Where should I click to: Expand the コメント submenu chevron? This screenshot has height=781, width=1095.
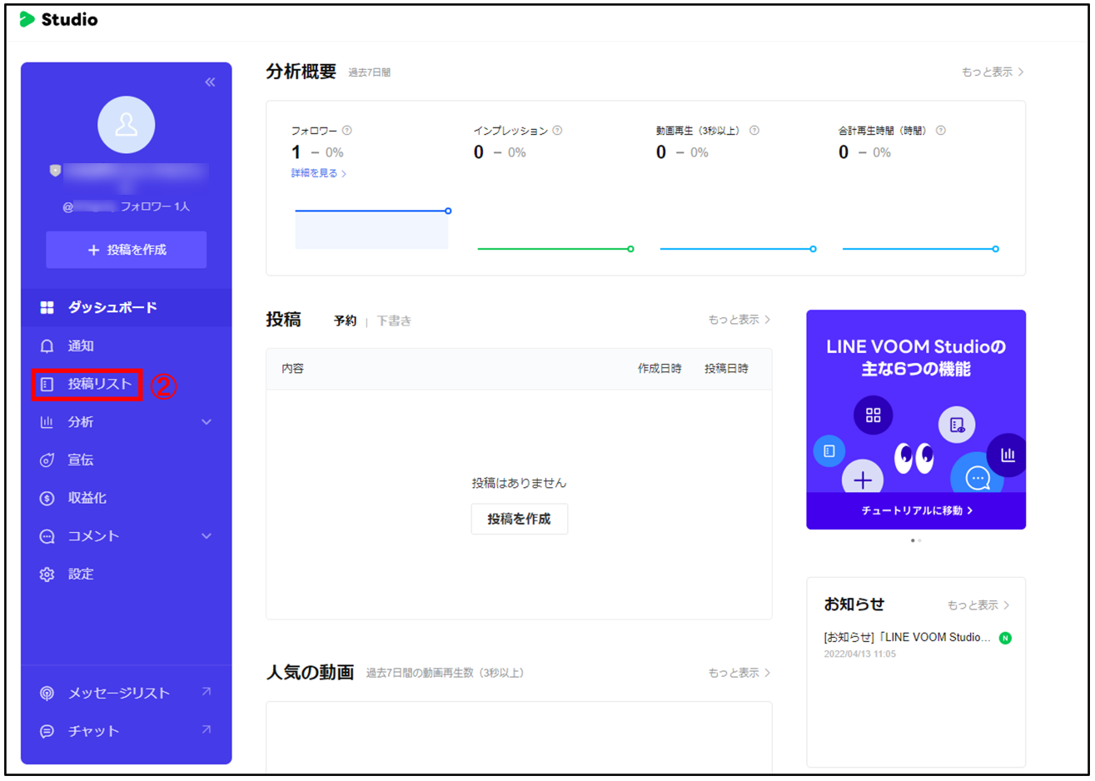coord(207,536)
